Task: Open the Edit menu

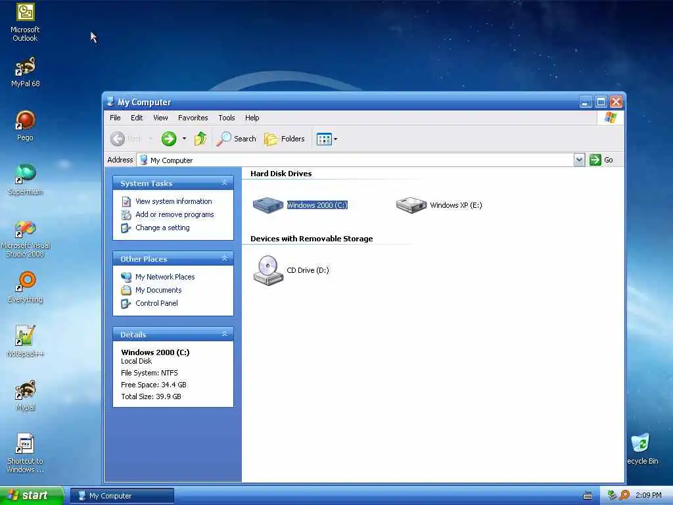Action: [x=137, y=118]
